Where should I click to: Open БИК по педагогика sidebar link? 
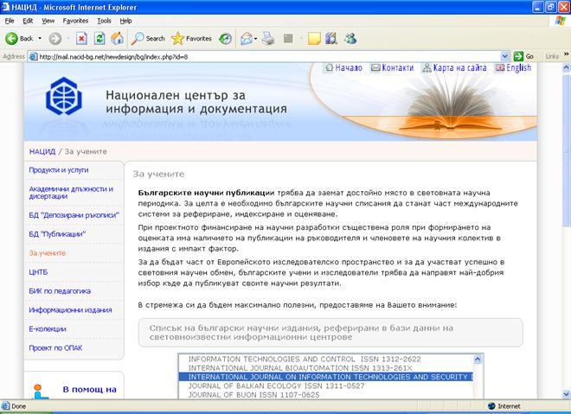[60, 291]
